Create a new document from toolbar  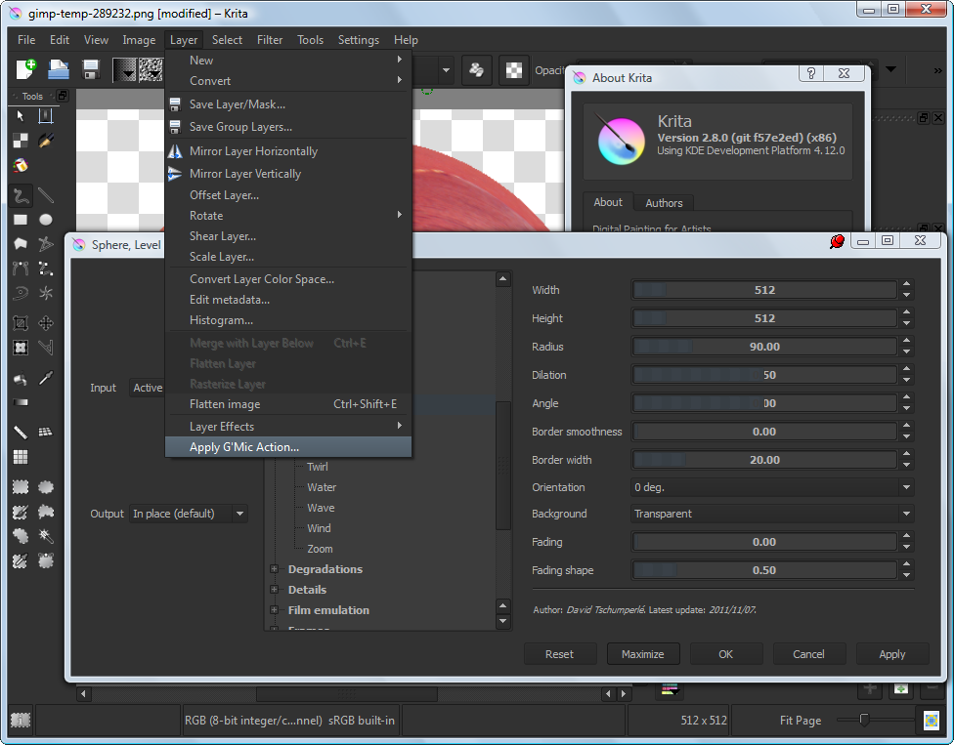[x=25, y=70]
